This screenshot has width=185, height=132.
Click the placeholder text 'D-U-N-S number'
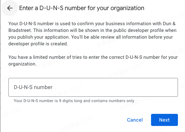pos(33,87)
